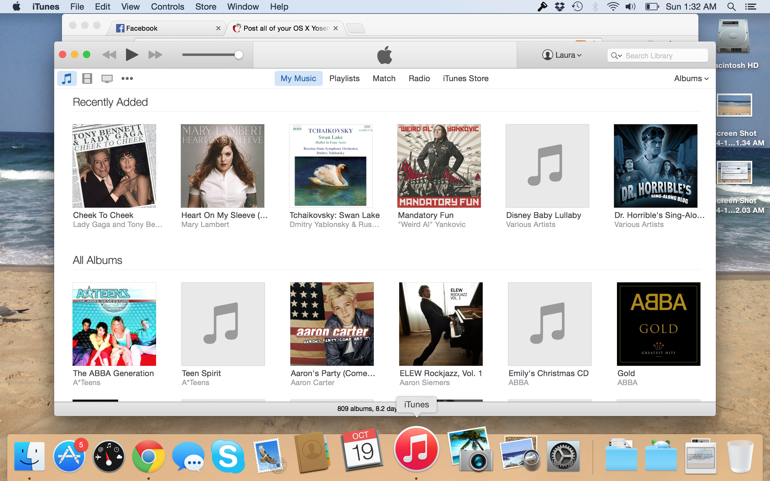770x481 pixels.
Task: Click the volume slider knob
Action: click(239, 55)
